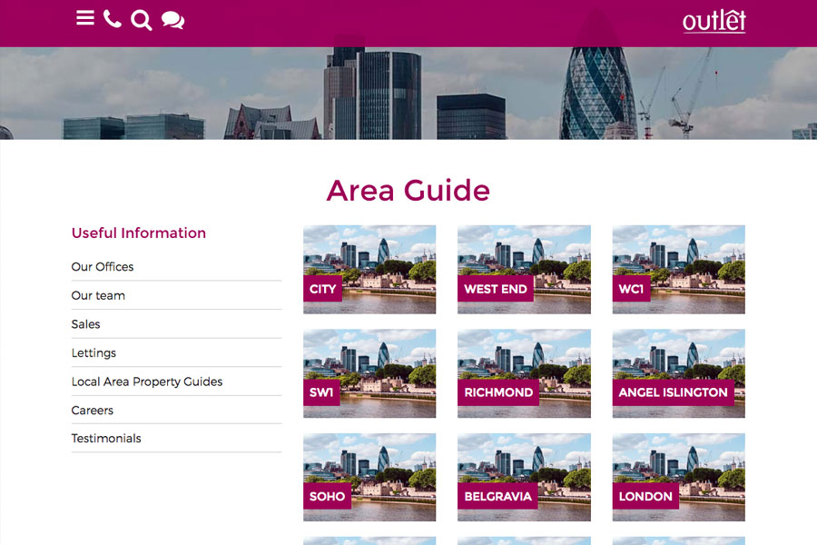The height and width of the screenshot is (545, 817).
Task: Open the WC1 area guide tile
Action: pyautogui.click(x=678, y=269)
